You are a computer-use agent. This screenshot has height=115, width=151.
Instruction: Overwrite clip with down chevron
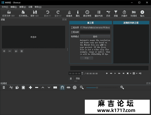coord(49,88)
